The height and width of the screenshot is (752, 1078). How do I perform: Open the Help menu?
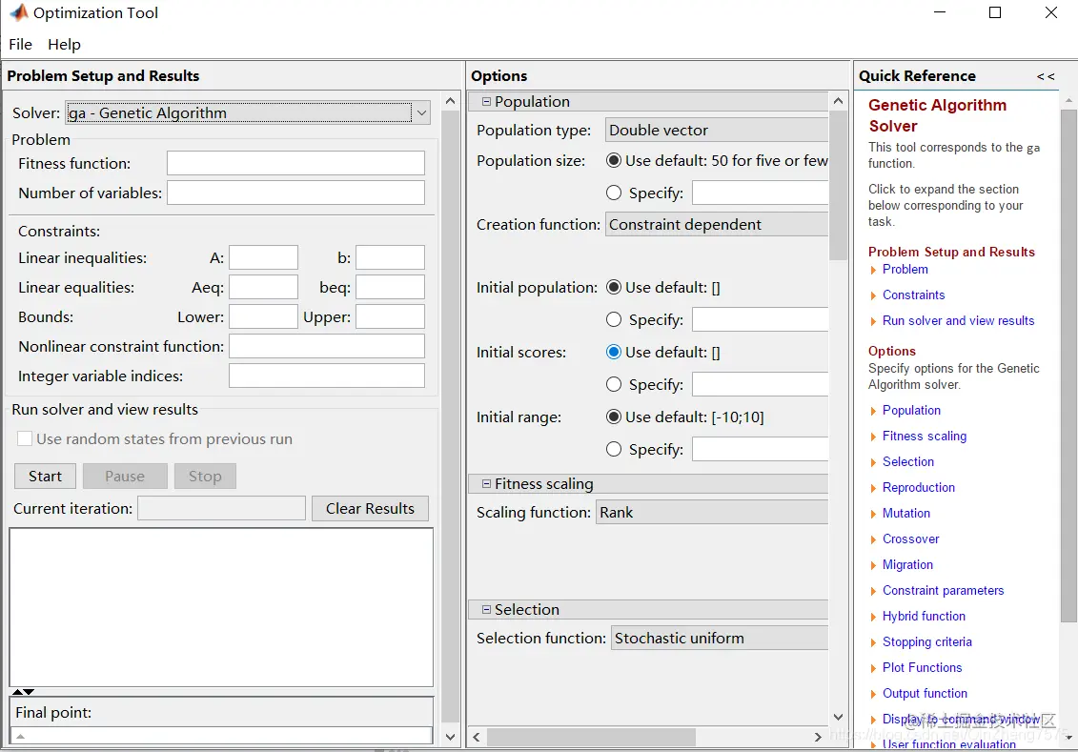pyautogui.click(x=64, y=44)
